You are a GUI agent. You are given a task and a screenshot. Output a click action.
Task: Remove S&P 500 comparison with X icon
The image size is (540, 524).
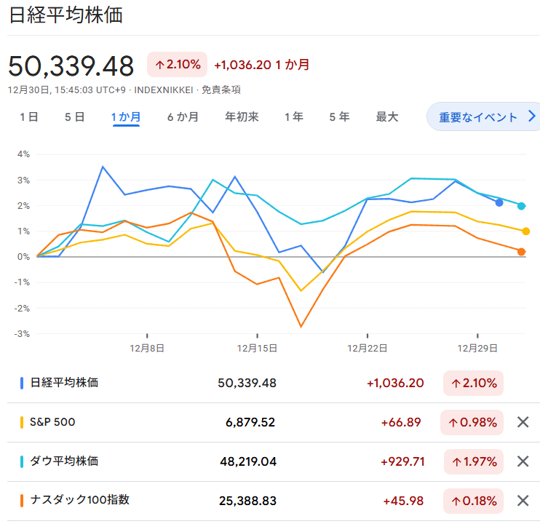point(523,422)
